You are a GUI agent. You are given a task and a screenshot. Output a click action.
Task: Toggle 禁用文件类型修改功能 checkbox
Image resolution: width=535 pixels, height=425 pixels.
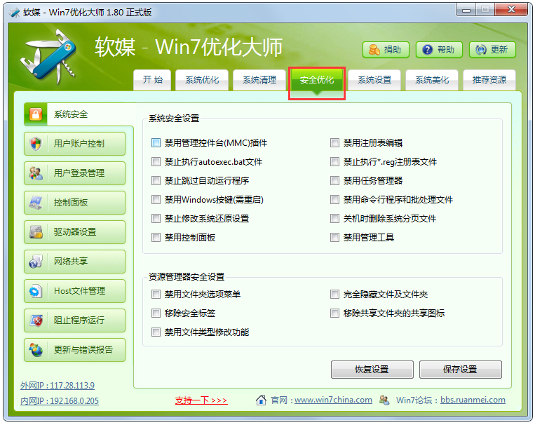tap(156, 332)
